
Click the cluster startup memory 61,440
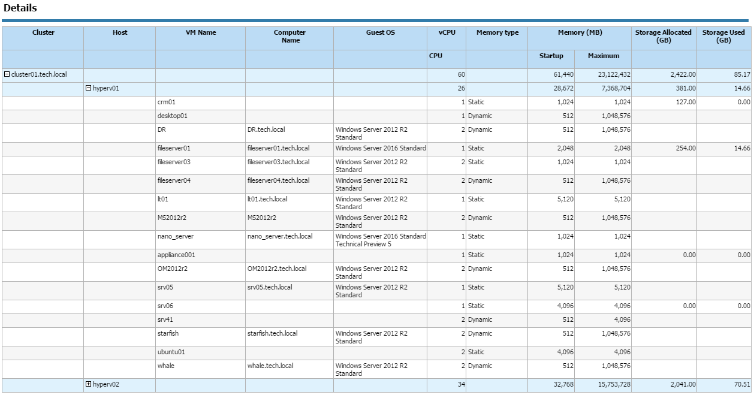tap(563, 74)
